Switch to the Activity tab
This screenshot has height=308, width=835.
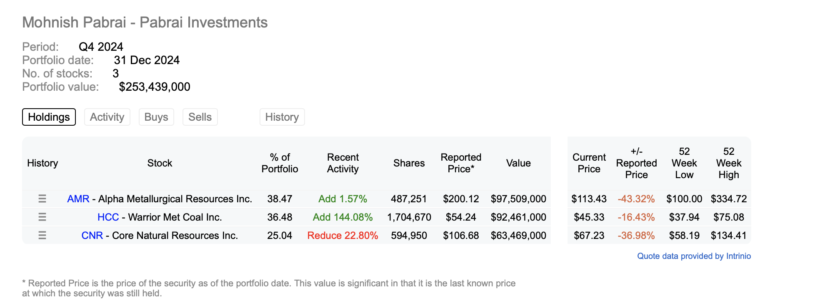[107, 117]
